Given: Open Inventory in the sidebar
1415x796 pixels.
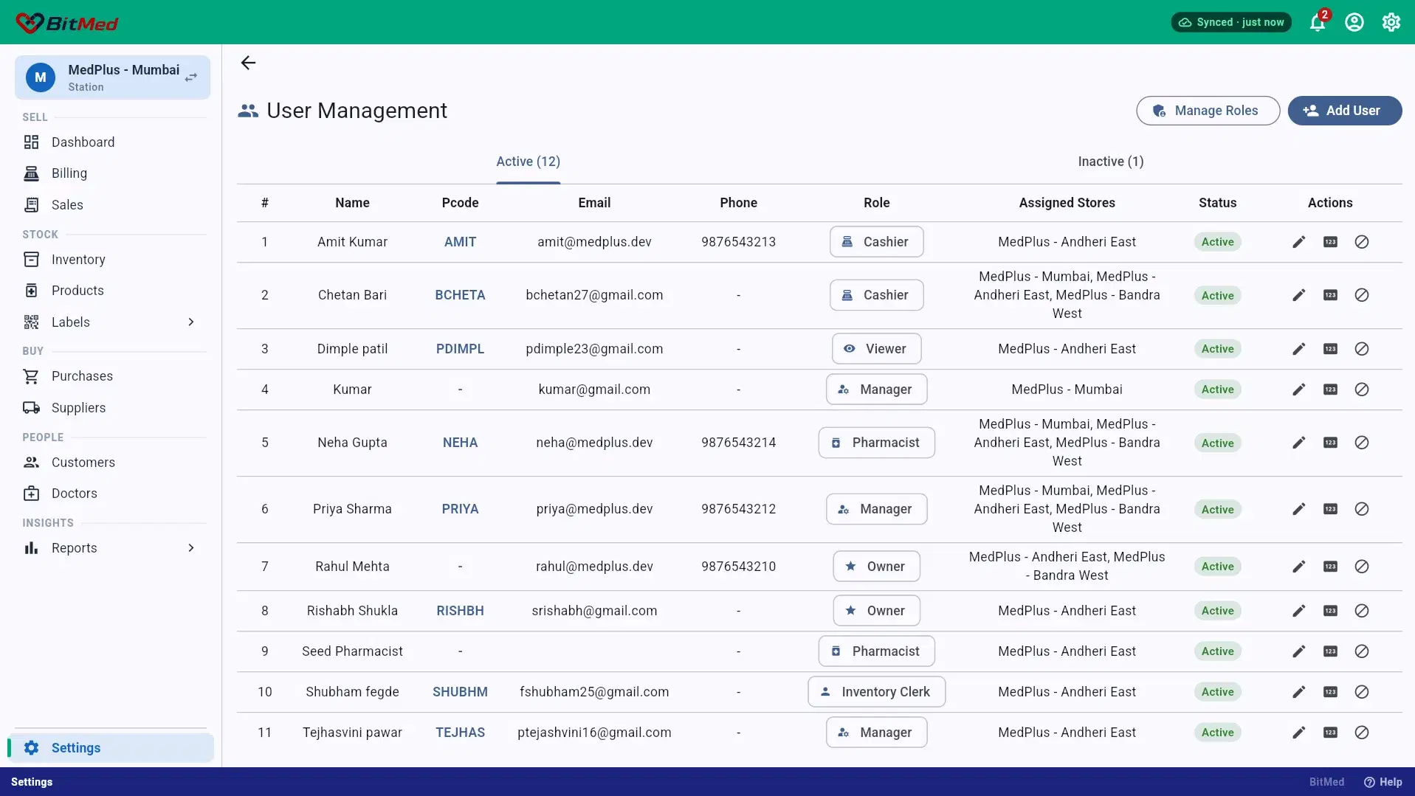Looking at the screenshot, I should [112, 260].
